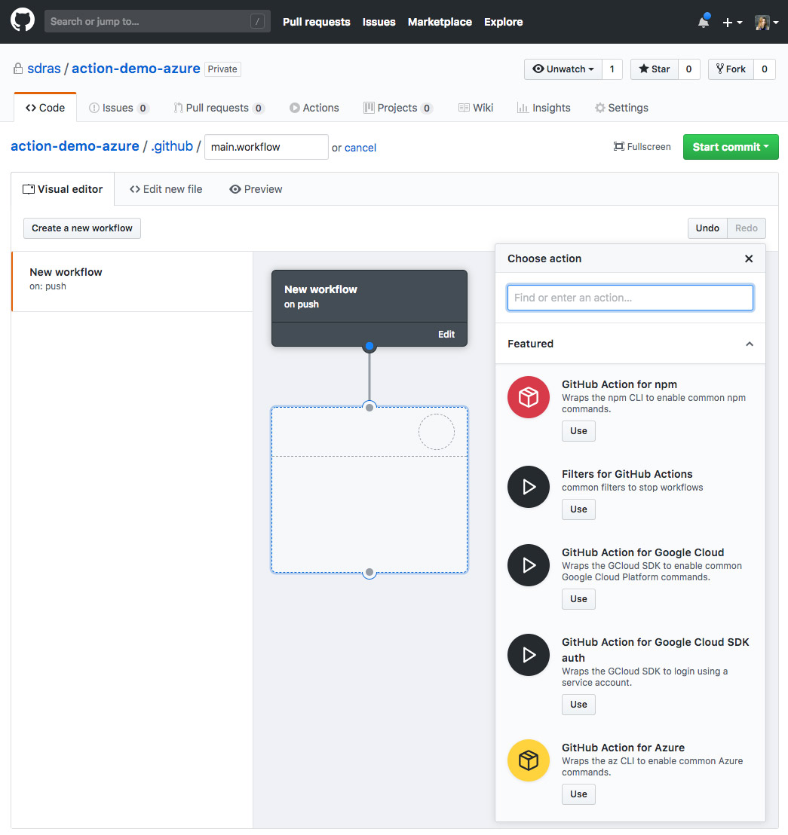Click the main.workflow filename field

click(266, 147)
